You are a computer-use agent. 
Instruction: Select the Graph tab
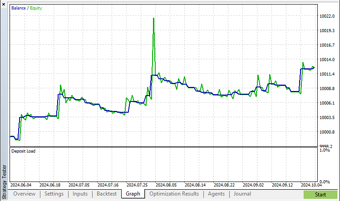click(133, 194)
